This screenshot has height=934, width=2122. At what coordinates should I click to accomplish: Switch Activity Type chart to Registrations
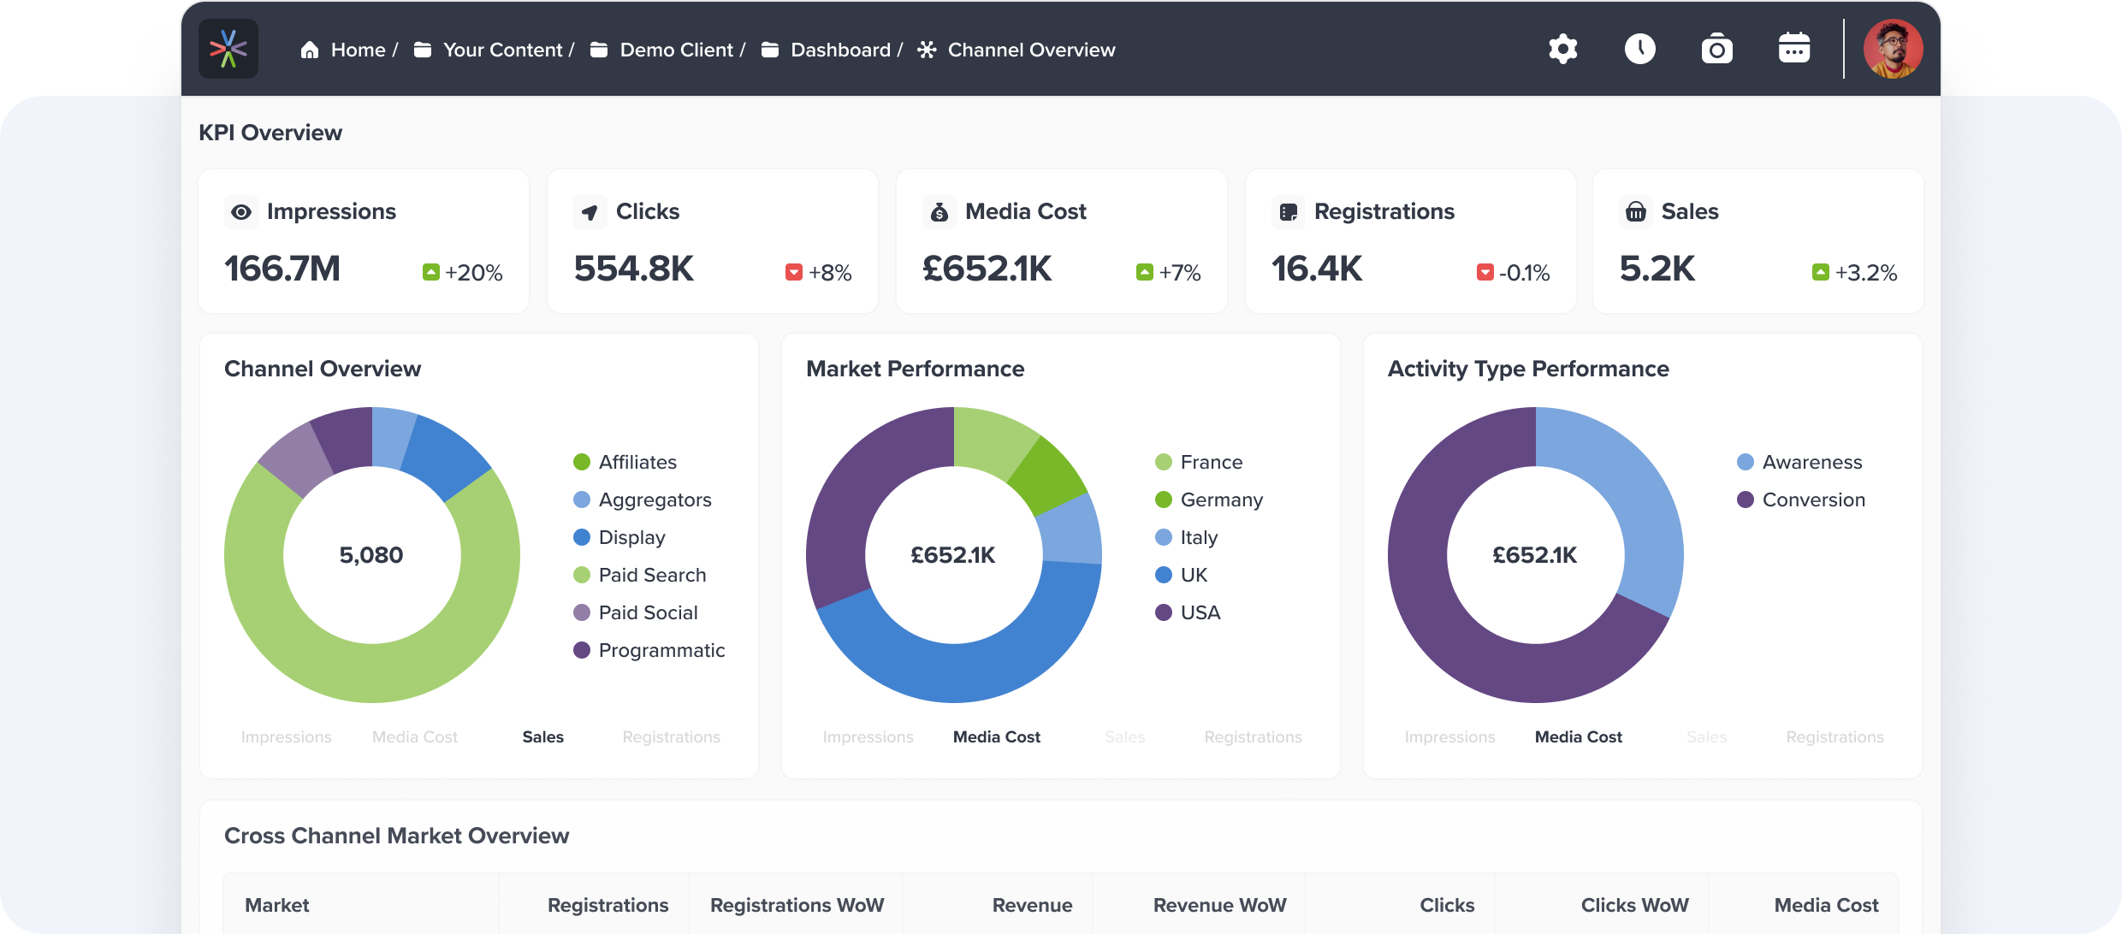tap(1835, 736)
